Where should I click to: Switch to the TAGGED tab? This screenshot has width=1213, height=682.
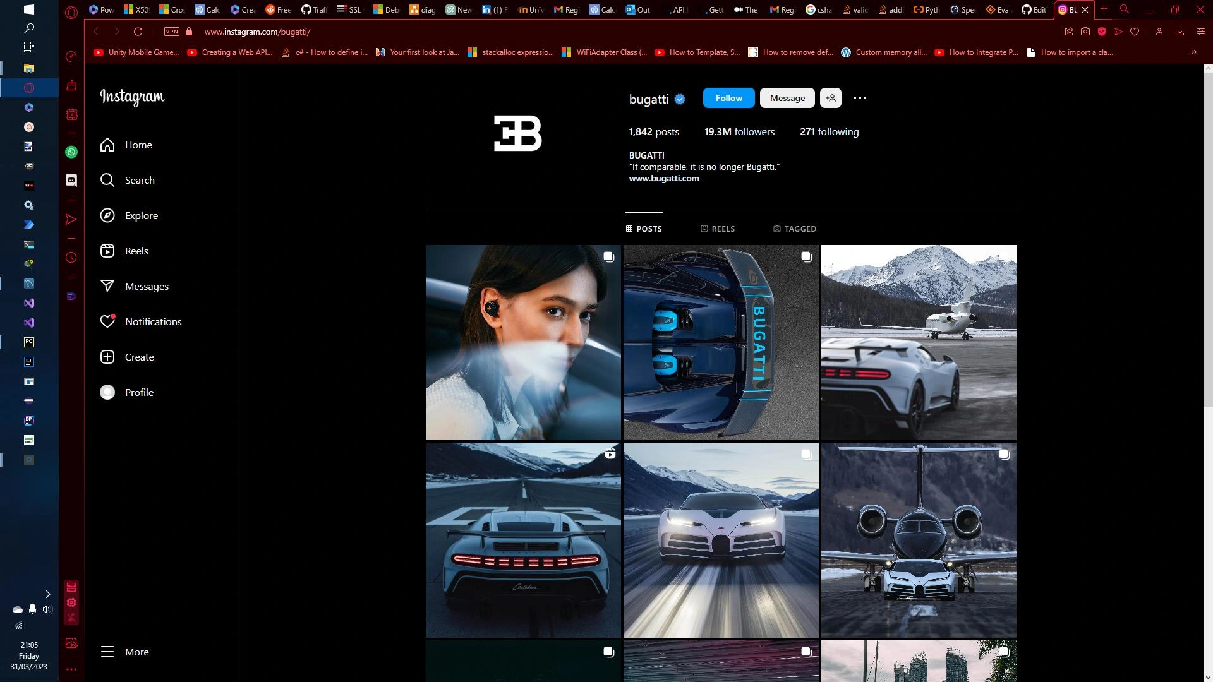(x=795, y=229)
